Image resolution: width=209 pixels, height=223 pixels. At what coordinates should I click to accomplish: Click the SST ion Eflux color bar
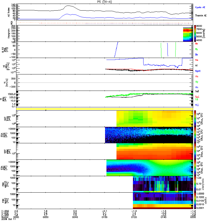pos(195,119)
